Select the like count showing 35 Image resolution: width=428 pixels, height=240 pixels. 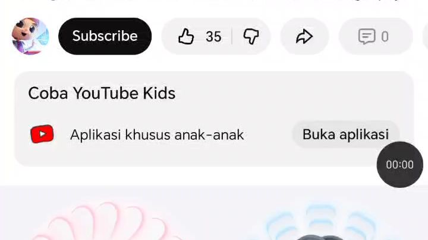coord(213,37)
